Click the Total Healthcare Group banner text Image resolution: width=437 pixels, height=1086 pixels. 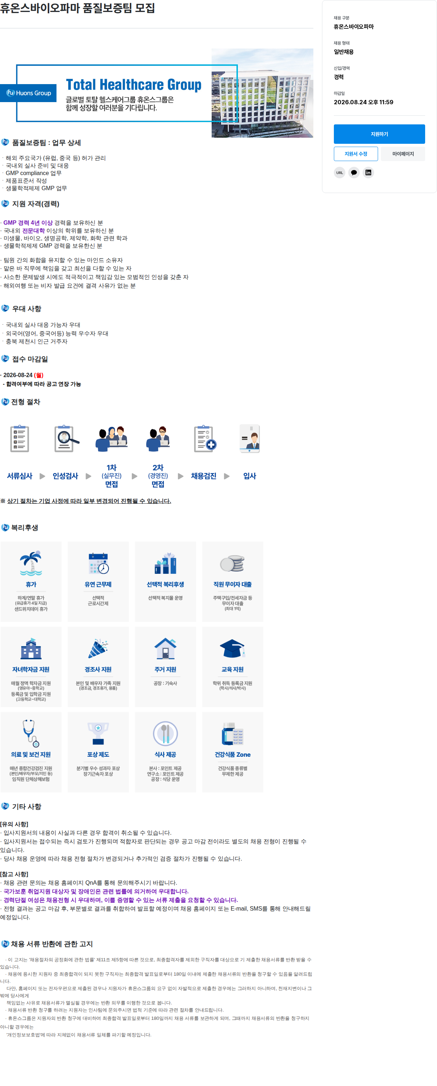tap(134, 84)
